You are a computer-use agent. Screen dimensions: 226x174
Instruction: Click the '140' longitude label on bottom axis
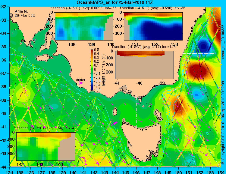point(73,172)
